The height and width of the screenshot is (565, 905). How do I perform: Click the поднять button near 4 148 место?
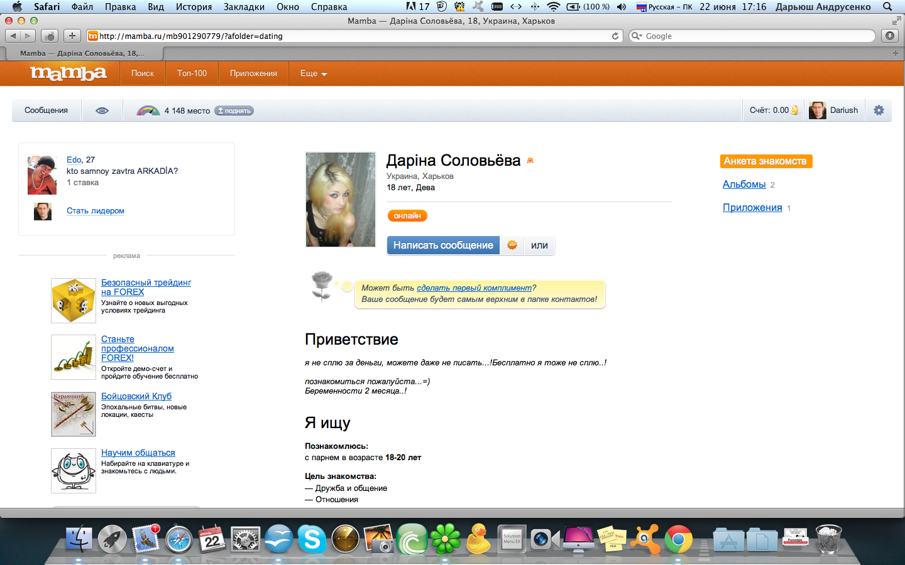pyautogui.click(x=234, y=110)
